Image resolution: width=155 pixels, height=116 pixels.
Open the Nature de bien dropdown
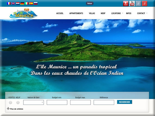(33, 102)
